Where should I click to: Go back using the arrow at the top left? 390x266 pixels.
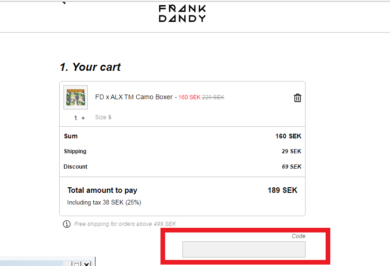click(64, 2)
